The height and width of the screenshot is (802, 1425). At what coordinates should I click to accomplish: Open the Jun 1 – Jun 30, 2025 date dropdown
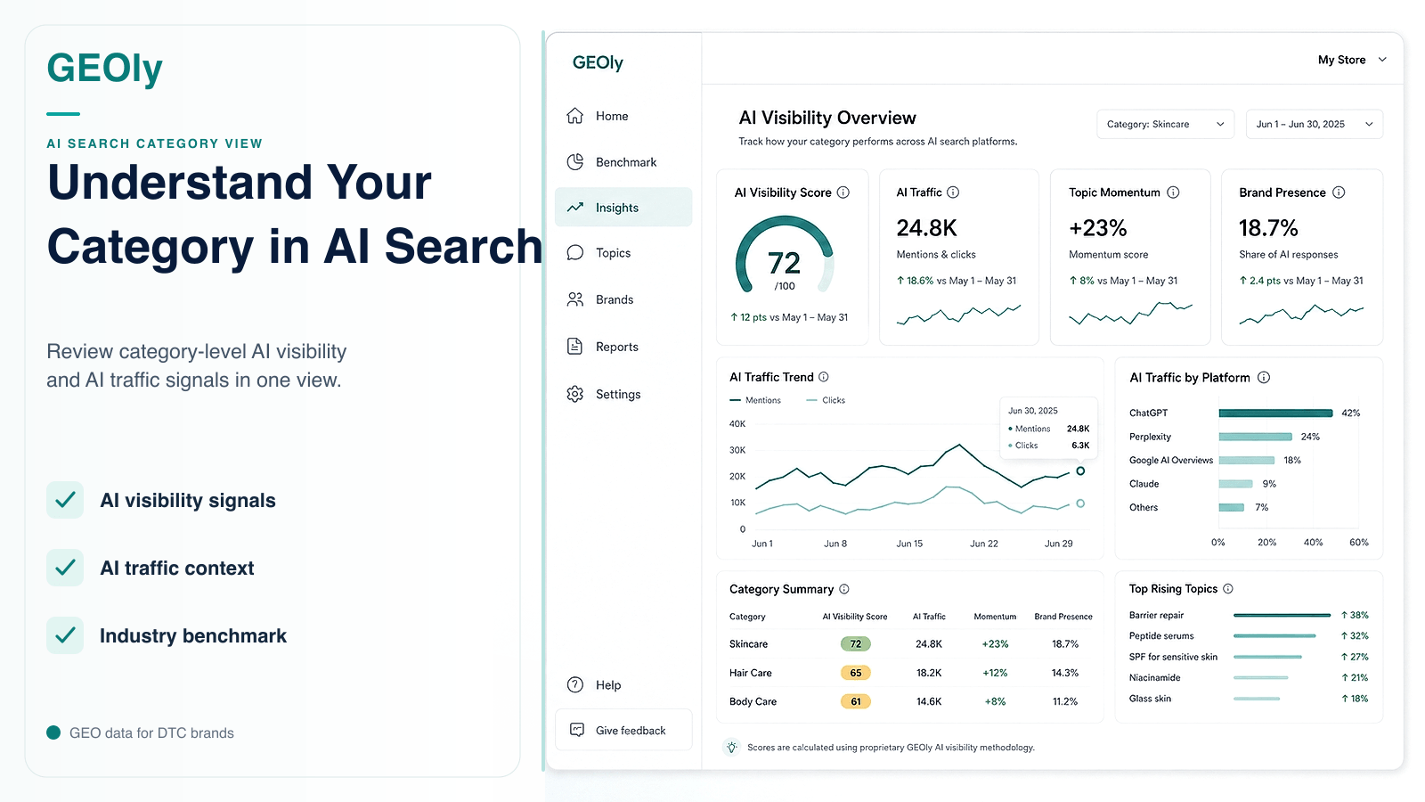(1315, 124)
